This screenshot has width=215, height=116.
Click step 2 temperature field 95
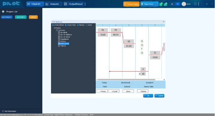click(x=116, y=30)
